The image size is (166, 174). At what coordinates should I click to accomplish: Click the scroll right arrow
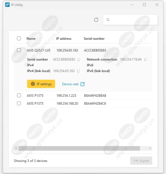(150, 148)
